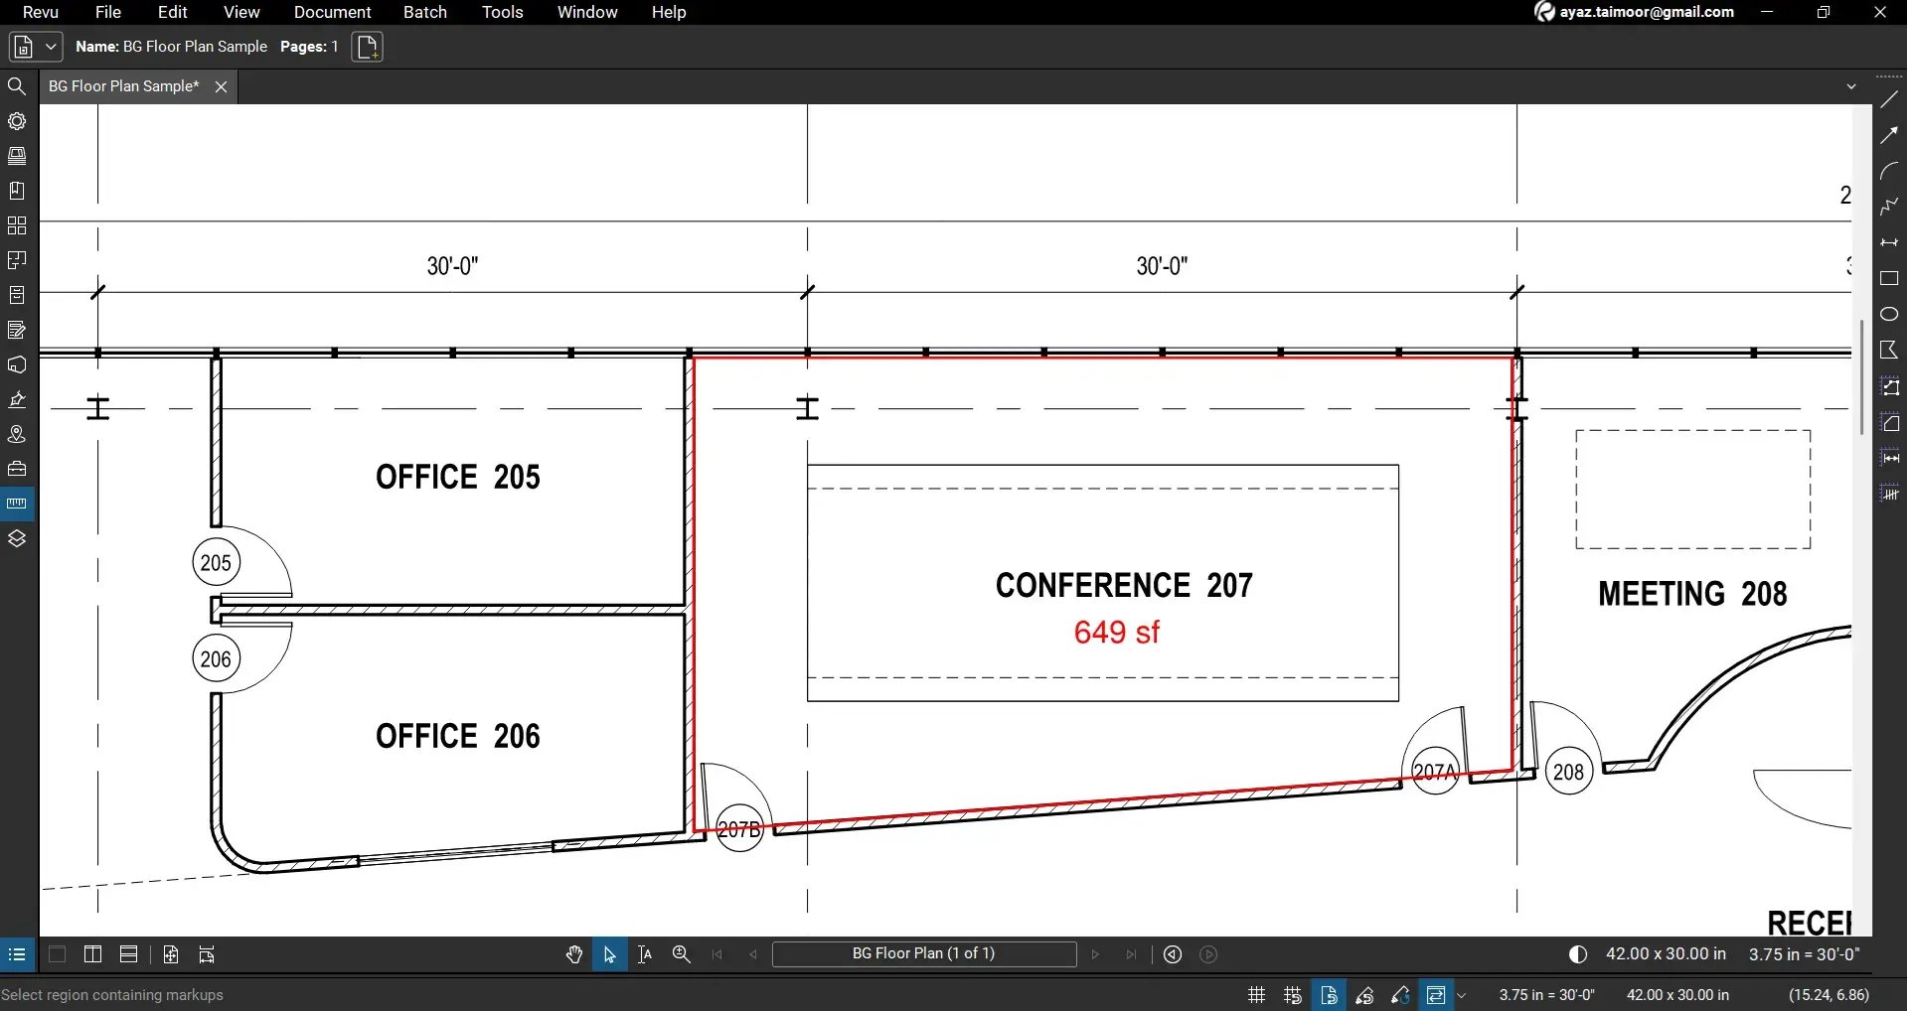The image size is (1907, 1011).
Task: Open the Properties gear panel
Action: 17,121
